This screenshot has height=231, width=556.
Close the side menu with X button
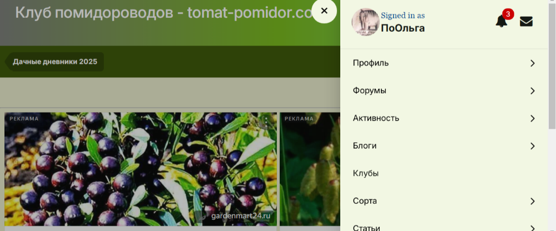pos(324,11)
